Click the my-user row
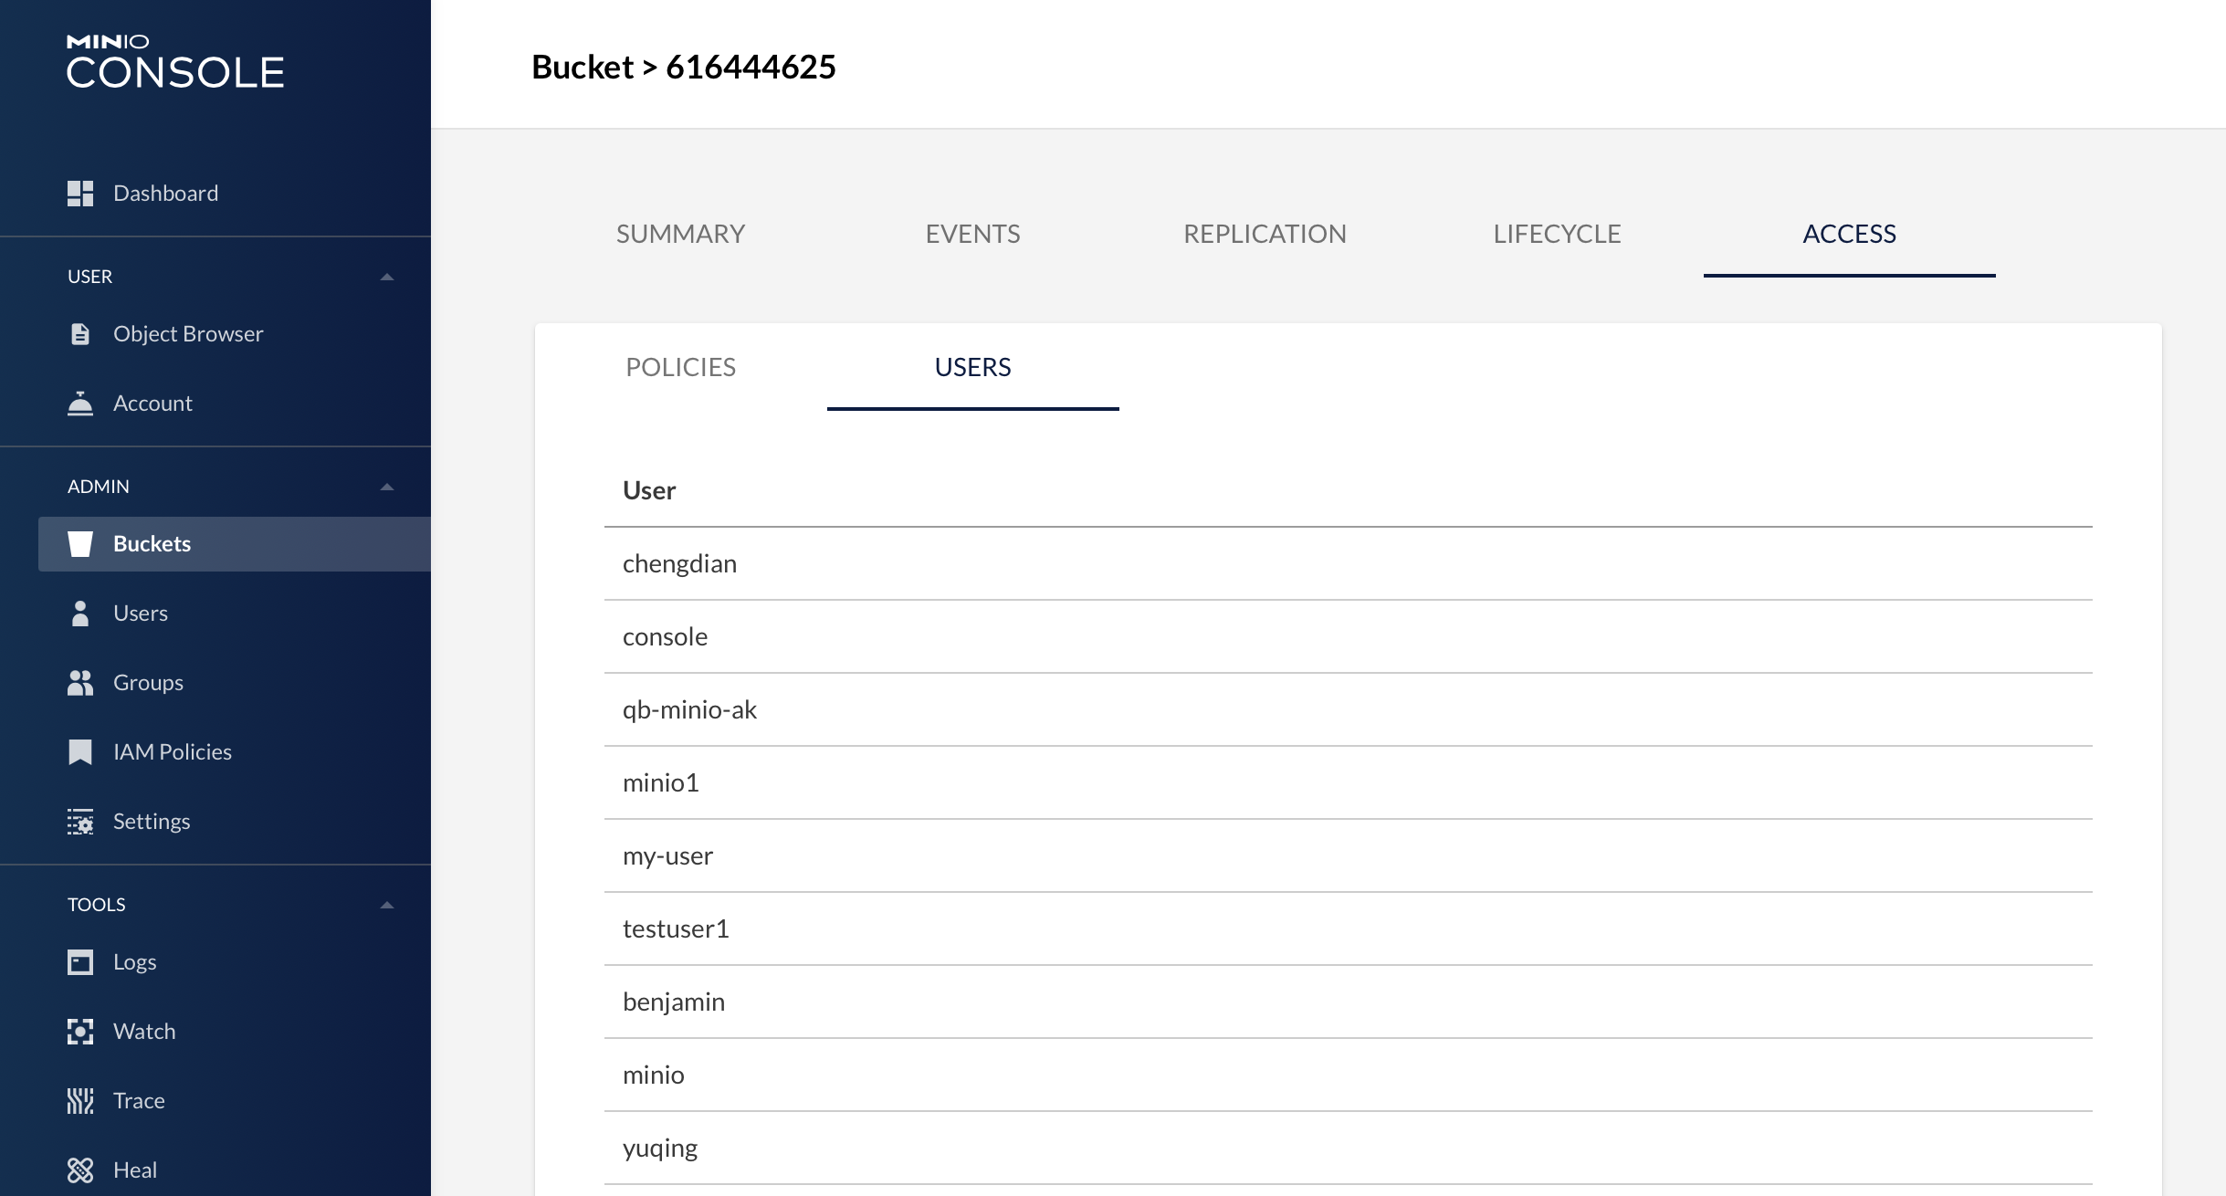 click(1349, 856)
